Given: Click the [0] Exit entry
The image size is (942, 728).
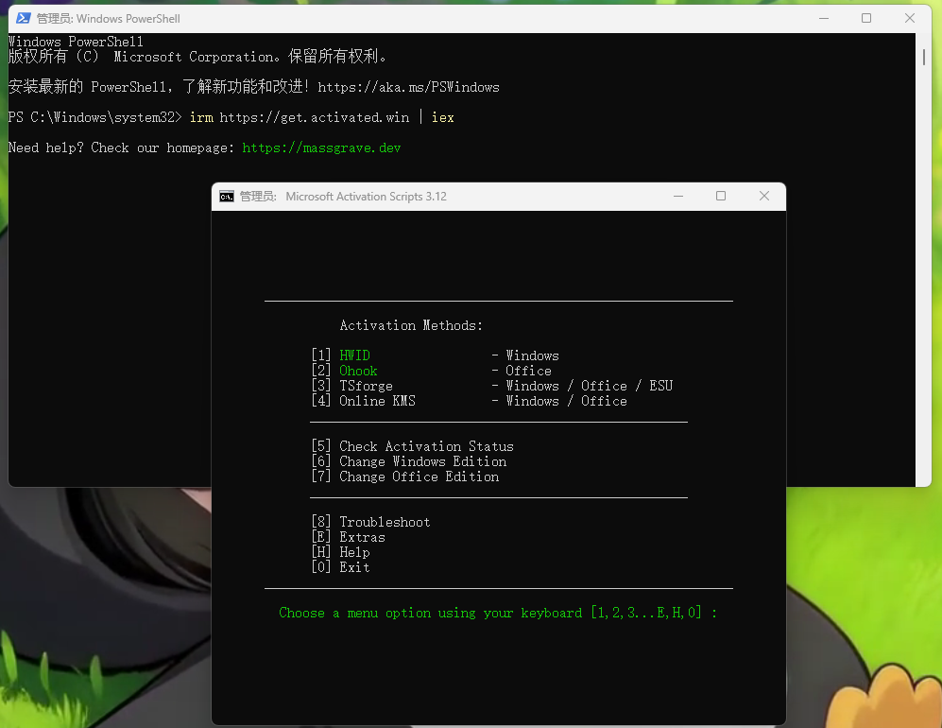Looking at the screenshot, I should [341, 567].
